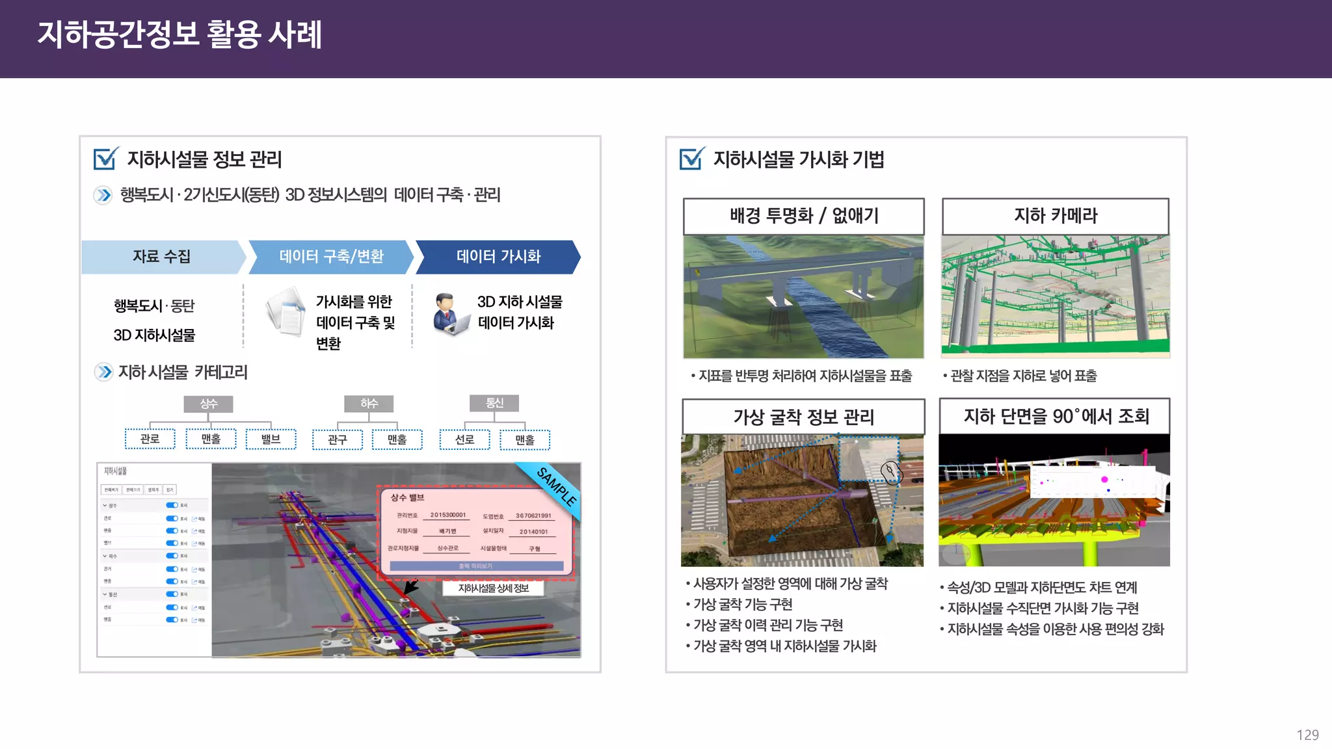The image size is (1332, 749).
Task: Click the dashed 관구 box under 하수
Action: coord(337,440)
